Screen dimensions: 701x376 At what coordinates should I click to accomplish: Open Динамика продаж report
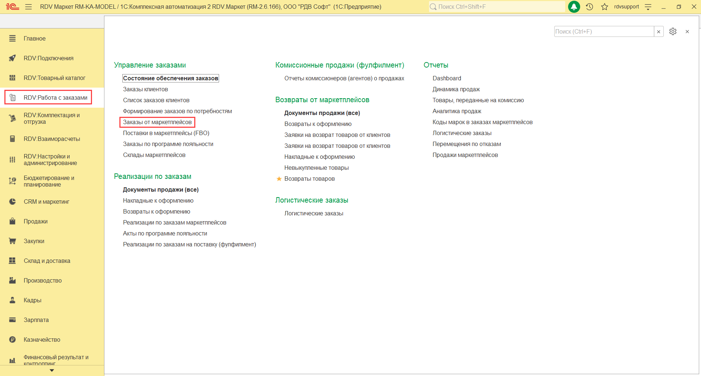(x=456, y=89)
